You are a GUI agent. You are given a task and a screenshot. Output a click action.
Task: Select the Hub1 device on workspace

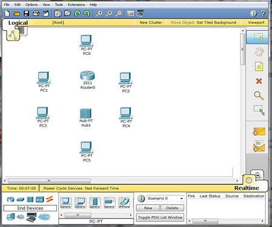tap(86, 118)
